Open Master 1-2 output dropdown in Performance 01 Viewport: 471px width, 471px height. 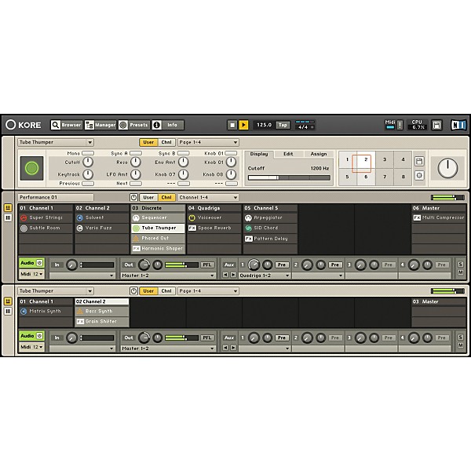(x=168, y=276)
